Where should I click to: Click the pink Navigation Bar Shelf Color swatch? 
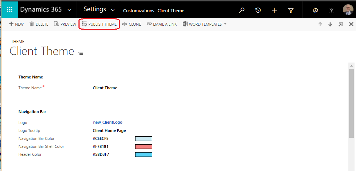(x=143, y=147)
